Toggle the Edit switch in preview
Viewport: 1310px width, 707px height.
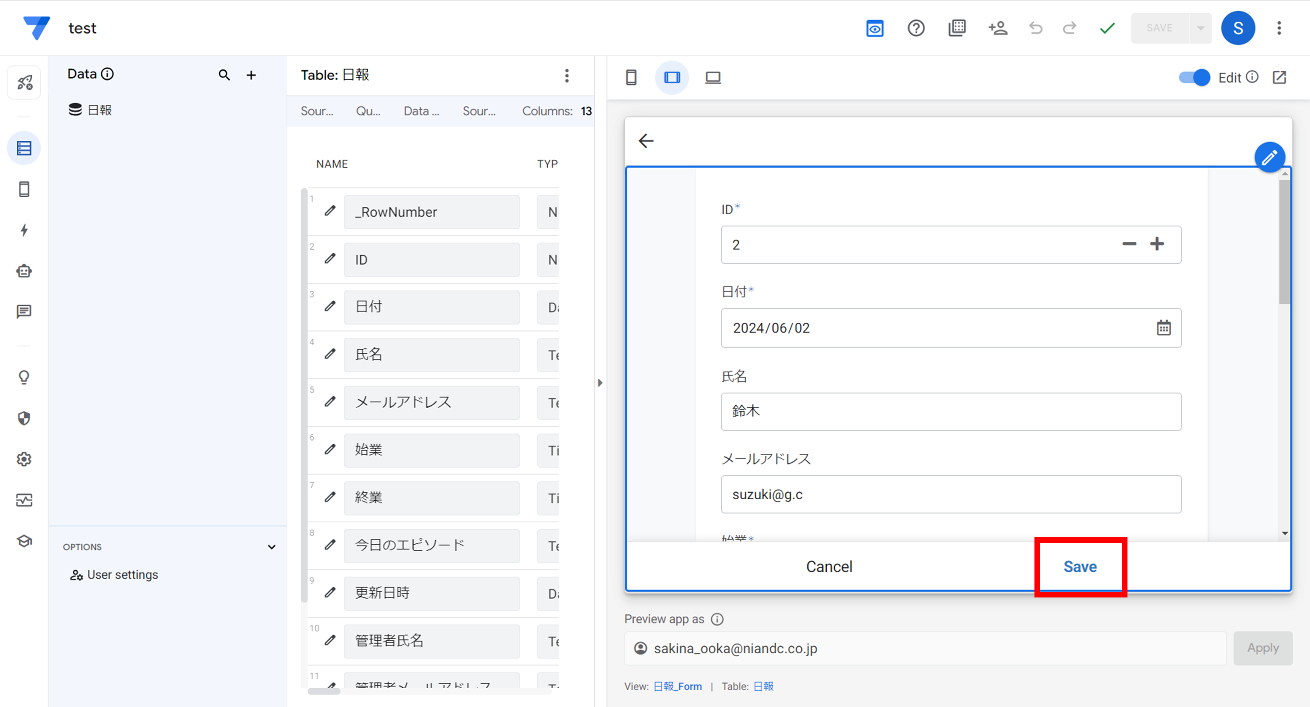click(1194, 77)
